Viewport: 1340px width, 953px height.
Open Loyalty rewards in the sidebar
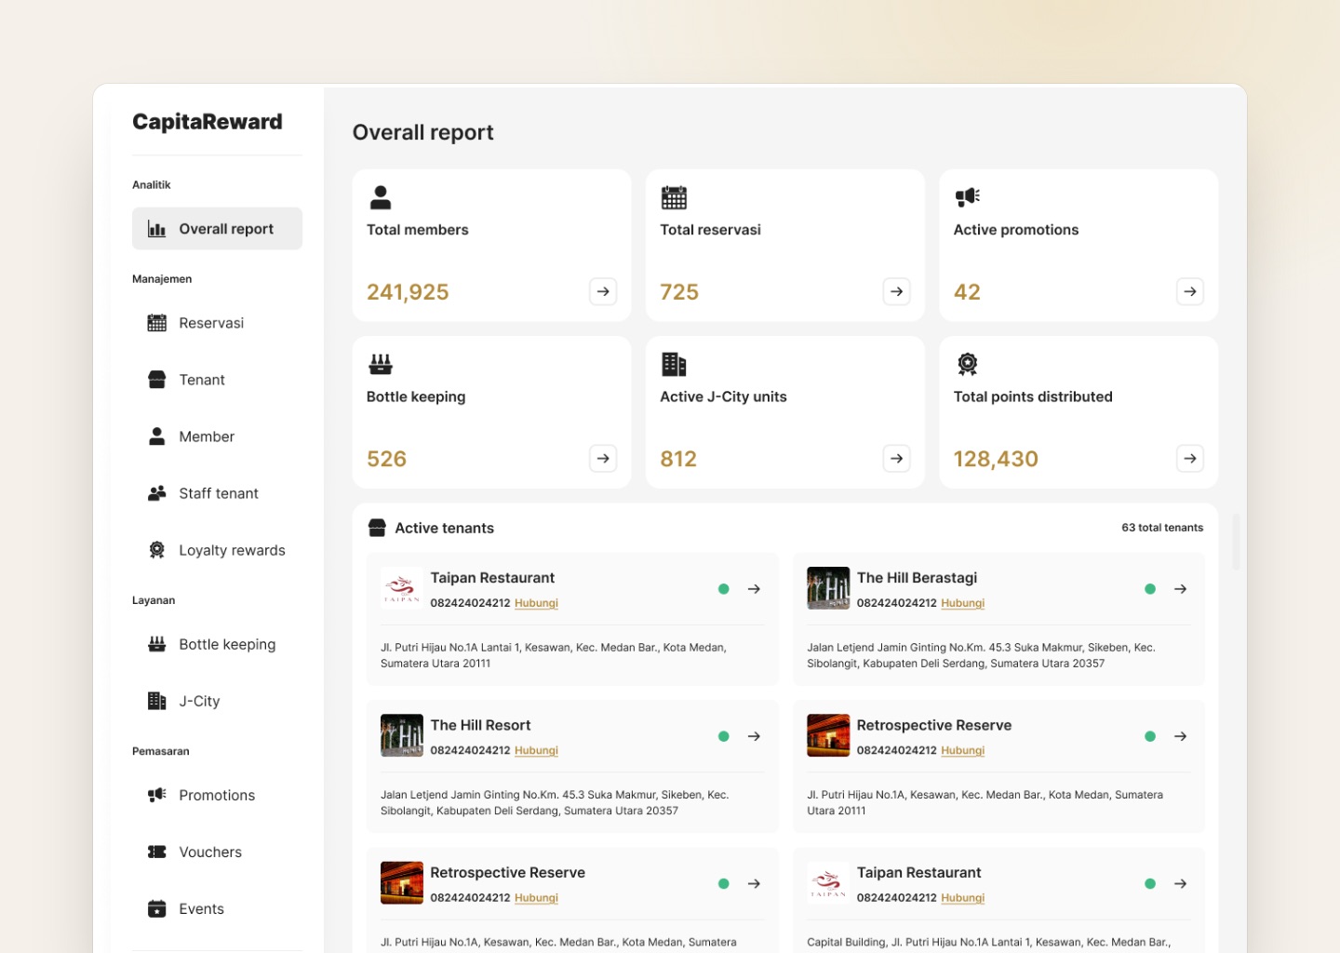217,550
